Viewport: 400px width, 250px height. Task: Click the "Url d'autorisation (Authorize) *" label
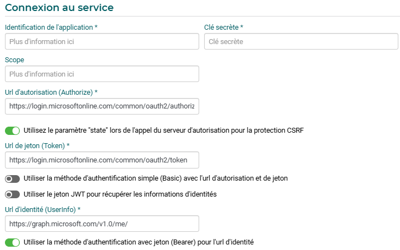(x=51, y=92)
